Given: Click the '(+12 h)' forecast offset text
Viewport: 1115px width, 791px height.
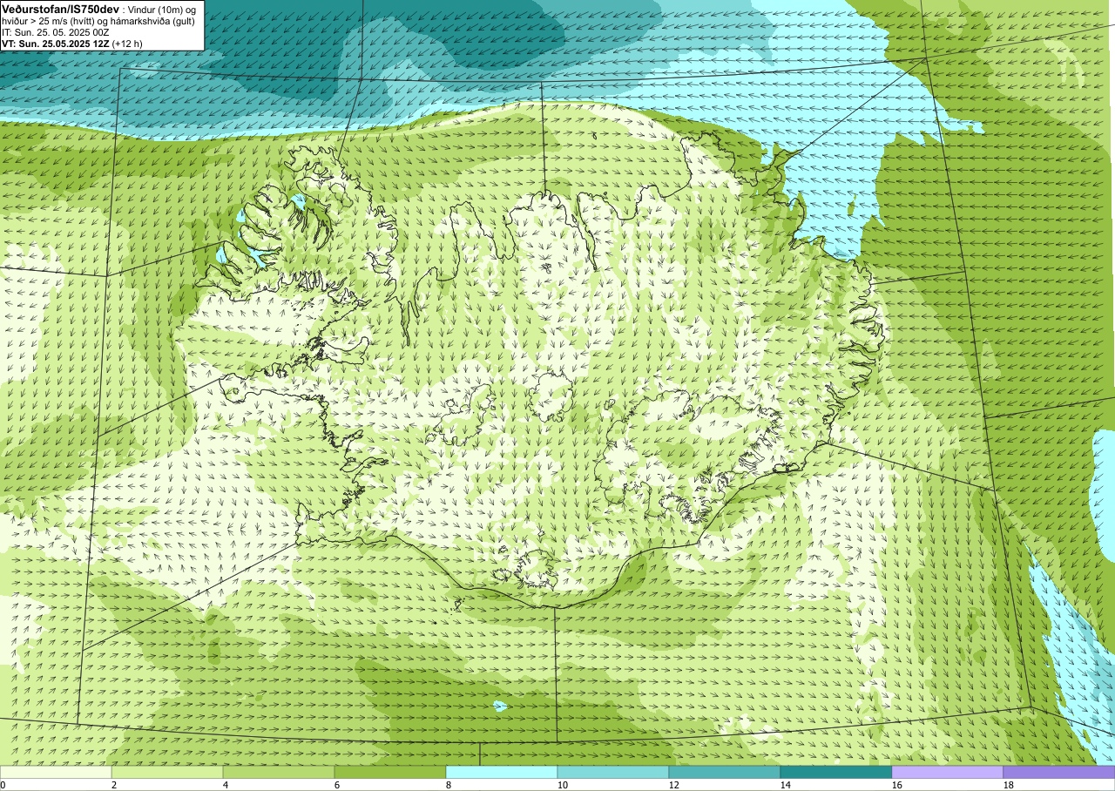Looking at the screenshot, I should (x=127, y=43).
